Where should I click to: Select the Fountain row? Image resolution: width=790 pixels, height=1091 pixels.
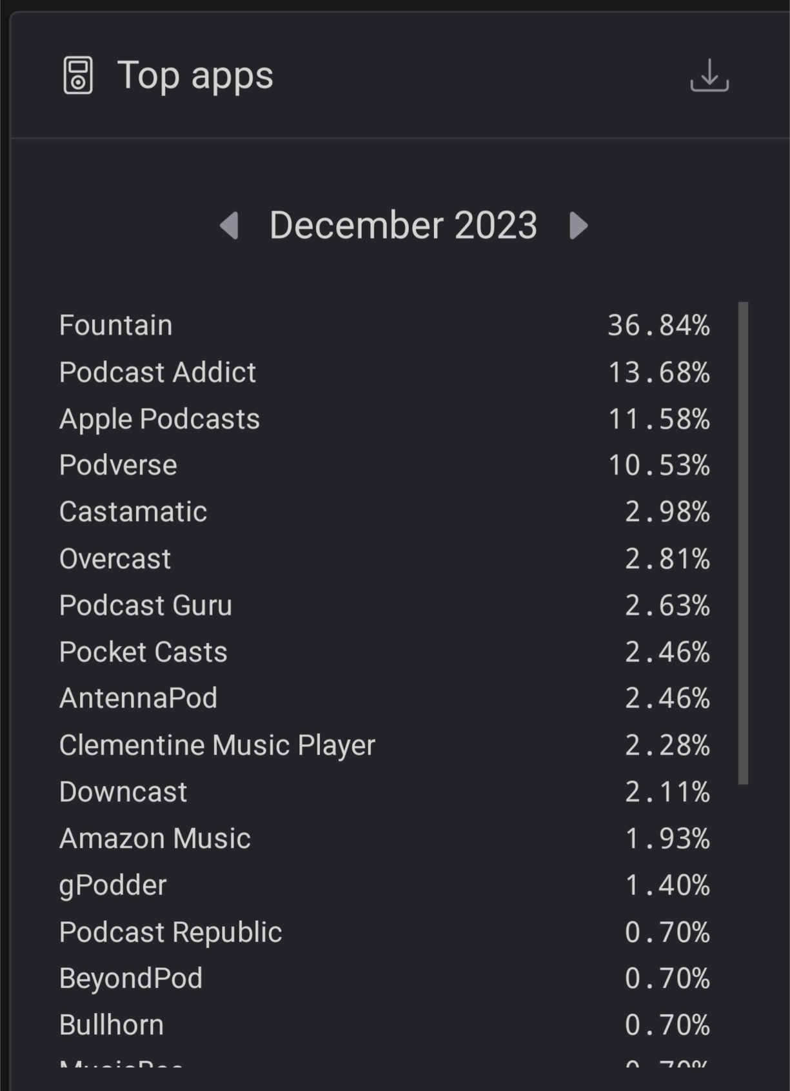[384, 325]
